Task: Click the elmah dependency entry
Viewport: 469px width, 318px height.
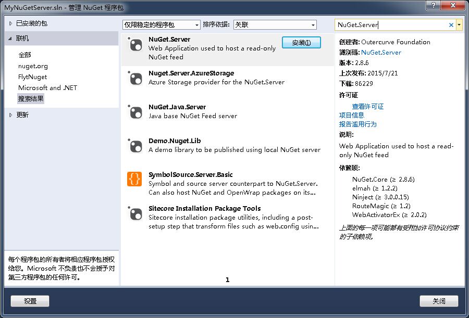Action: (x=375, y=188)
